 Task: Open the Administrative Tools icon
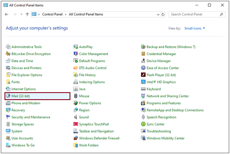point(8,47)
